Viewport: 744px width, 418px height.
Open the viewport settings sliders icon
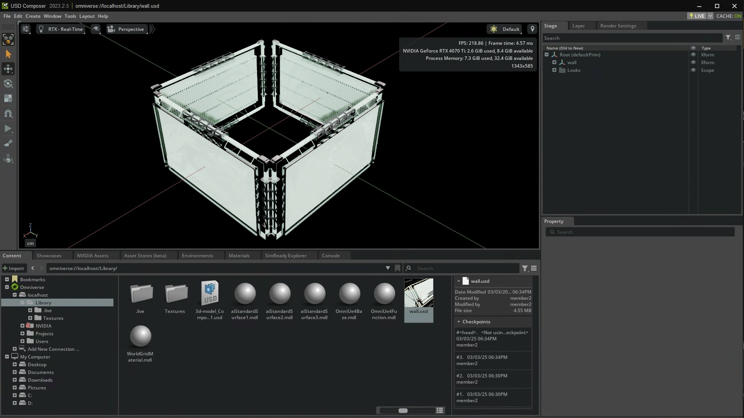coord(26,29)
